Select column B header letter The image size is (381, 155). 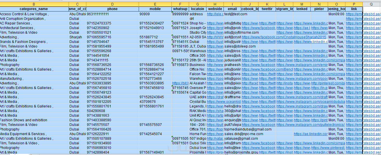[34, 4]
